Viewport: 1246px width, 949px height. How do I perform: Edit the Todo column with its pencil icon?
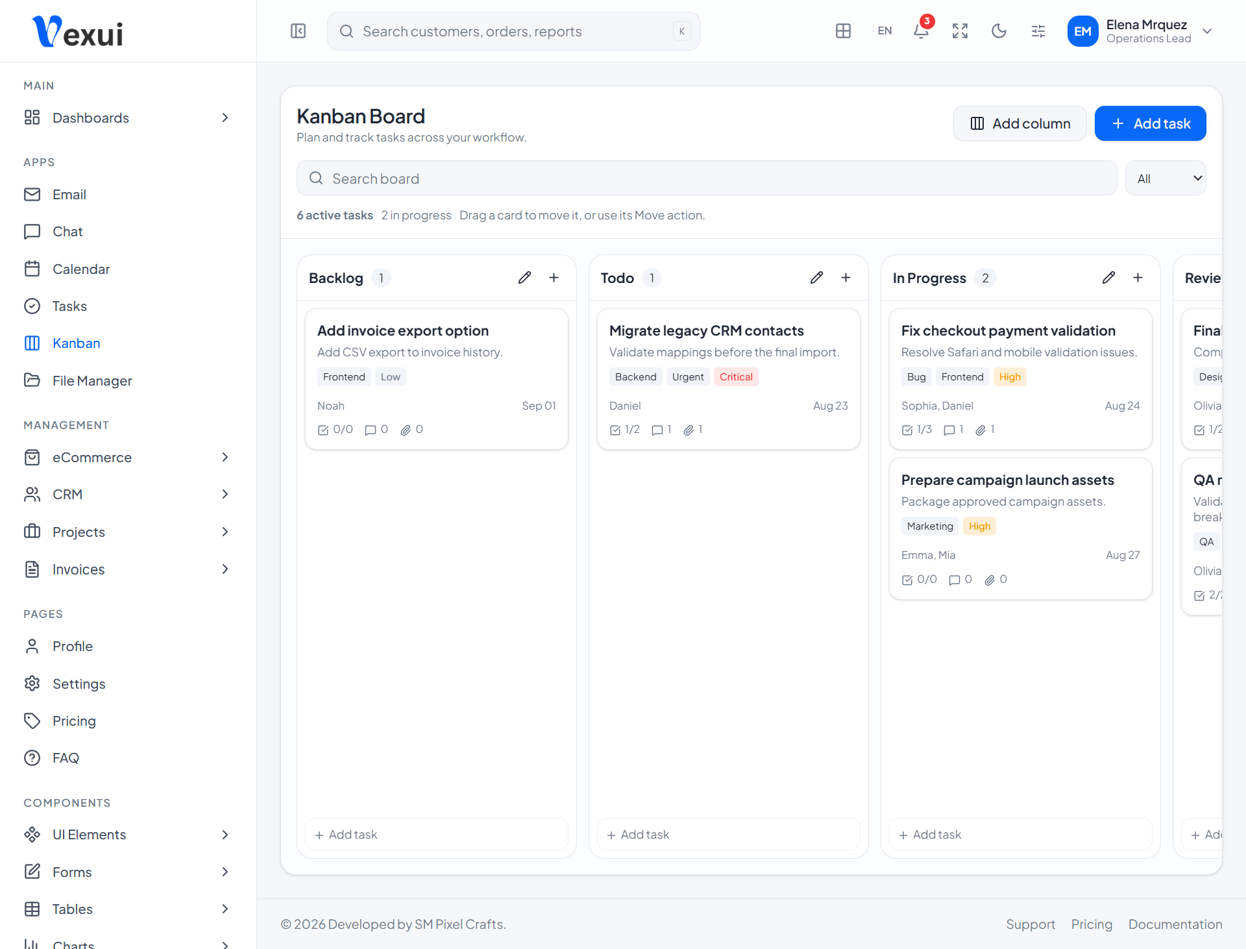coord(816,278)
